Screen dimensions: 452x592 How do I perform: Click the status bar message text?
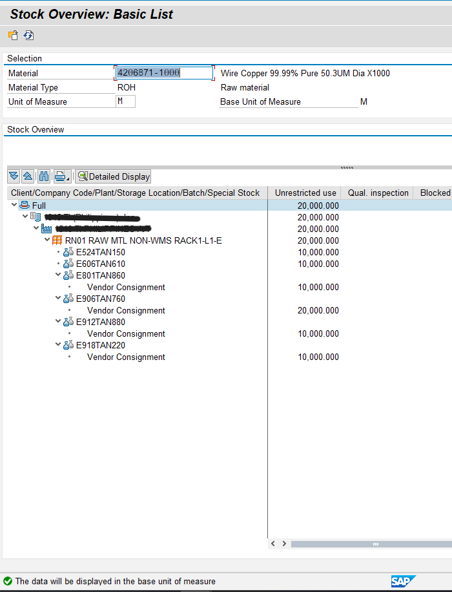tap(116, 581)
